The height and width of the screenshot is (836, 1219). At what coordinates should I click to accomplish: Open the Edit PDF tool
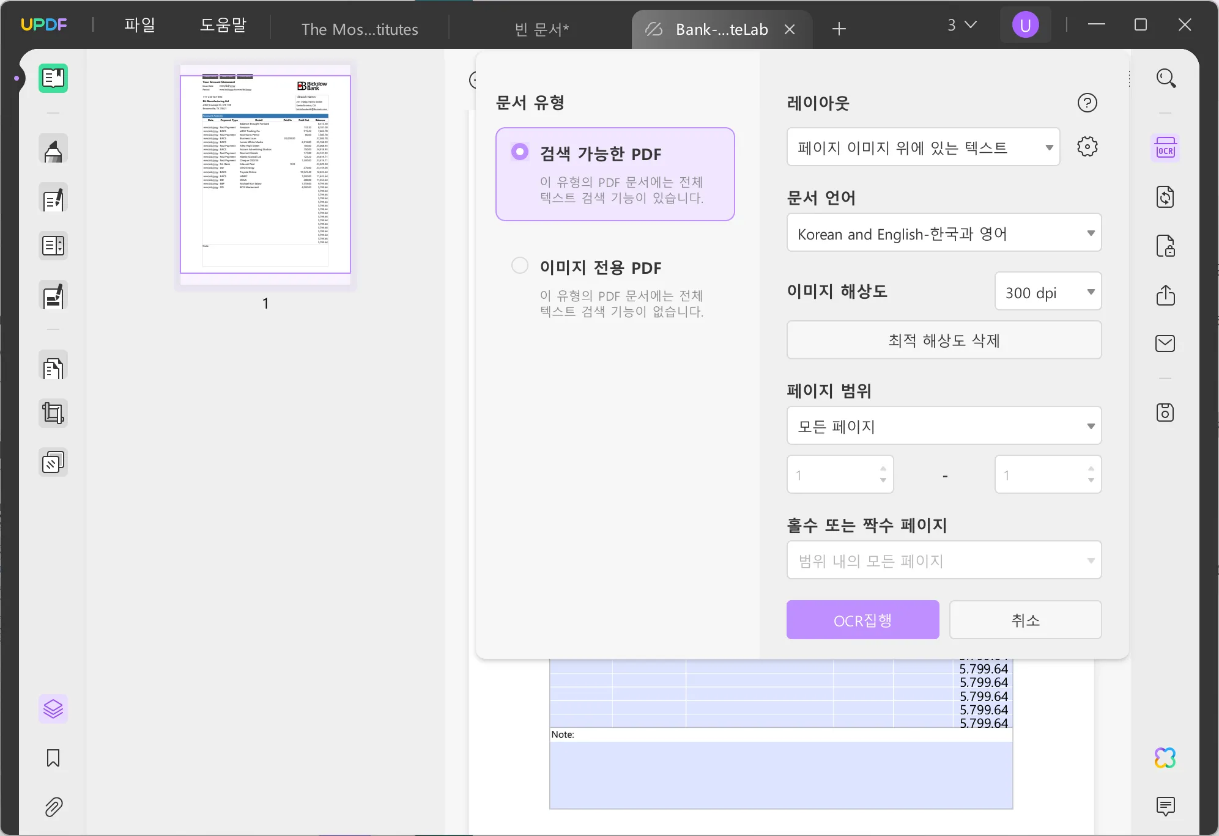53,199
